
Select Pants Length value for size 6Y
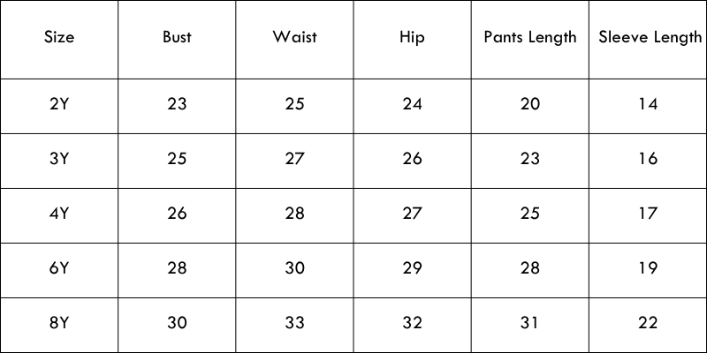point(530,268)
